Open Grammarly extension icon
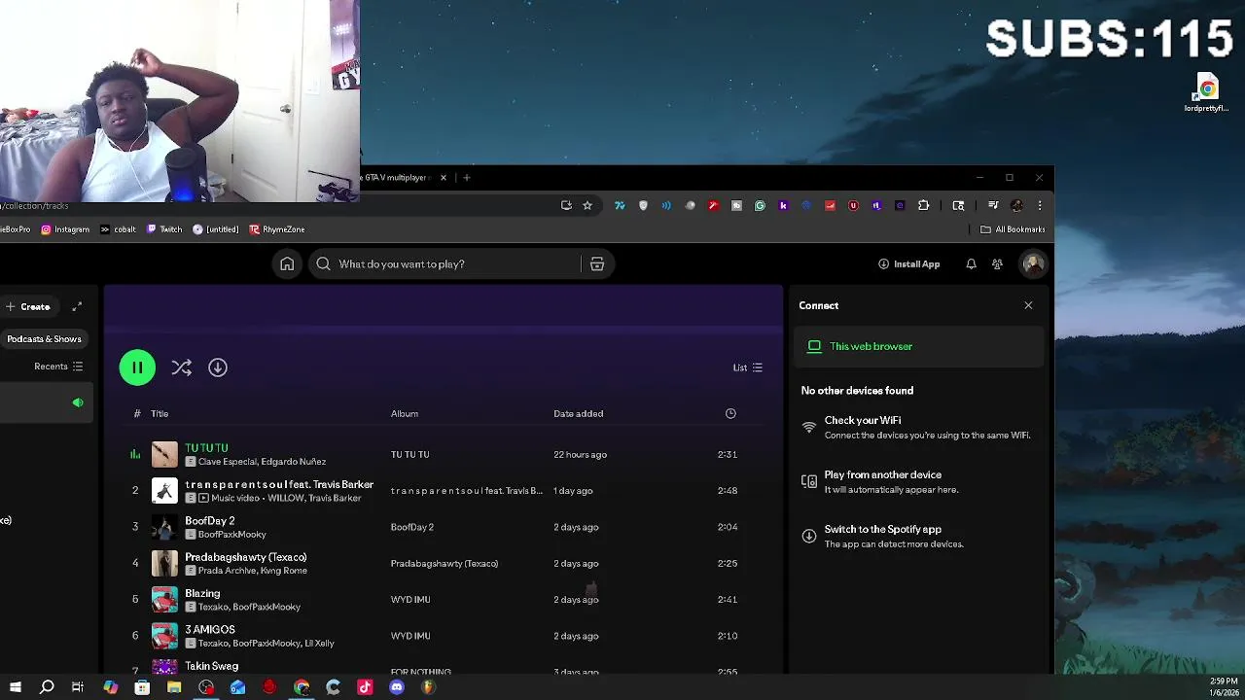Viewport: 1245px width, 700px height. (760, 205)
